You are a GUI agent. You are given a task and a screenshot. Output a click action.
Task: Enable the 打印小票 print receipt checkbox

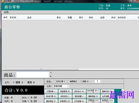[x=55, y=82]
